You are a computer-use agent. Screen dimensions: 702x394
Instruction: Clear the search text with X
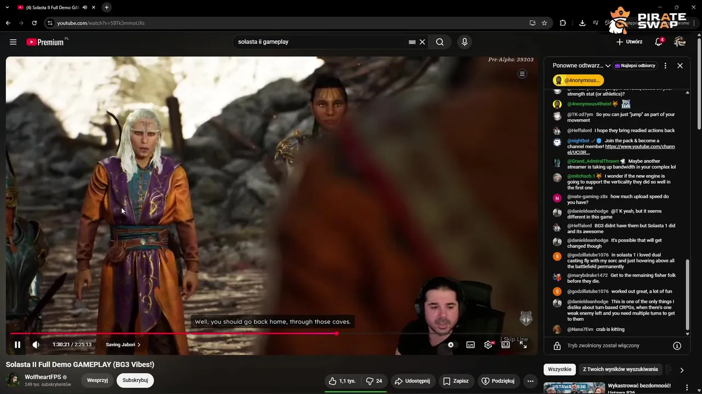pos(422,42)
